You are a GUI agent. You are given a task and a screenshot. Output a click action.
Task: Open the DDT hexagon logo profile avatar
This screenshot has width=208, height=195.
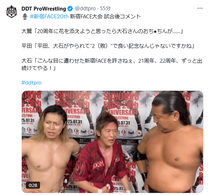tap(12, 12)
